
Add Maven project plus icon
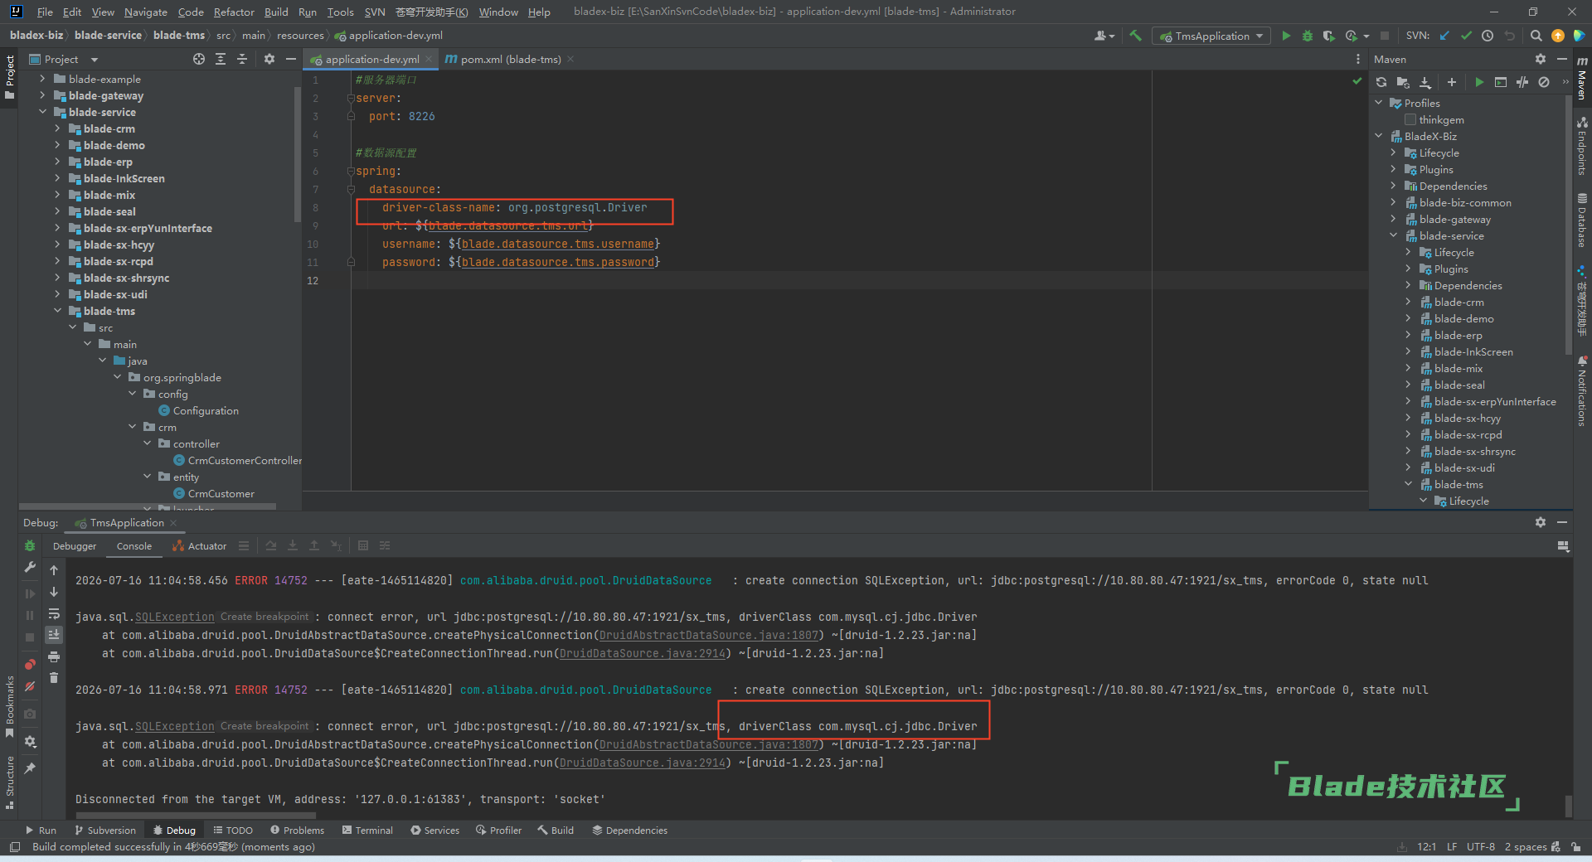coord(1452,82)
